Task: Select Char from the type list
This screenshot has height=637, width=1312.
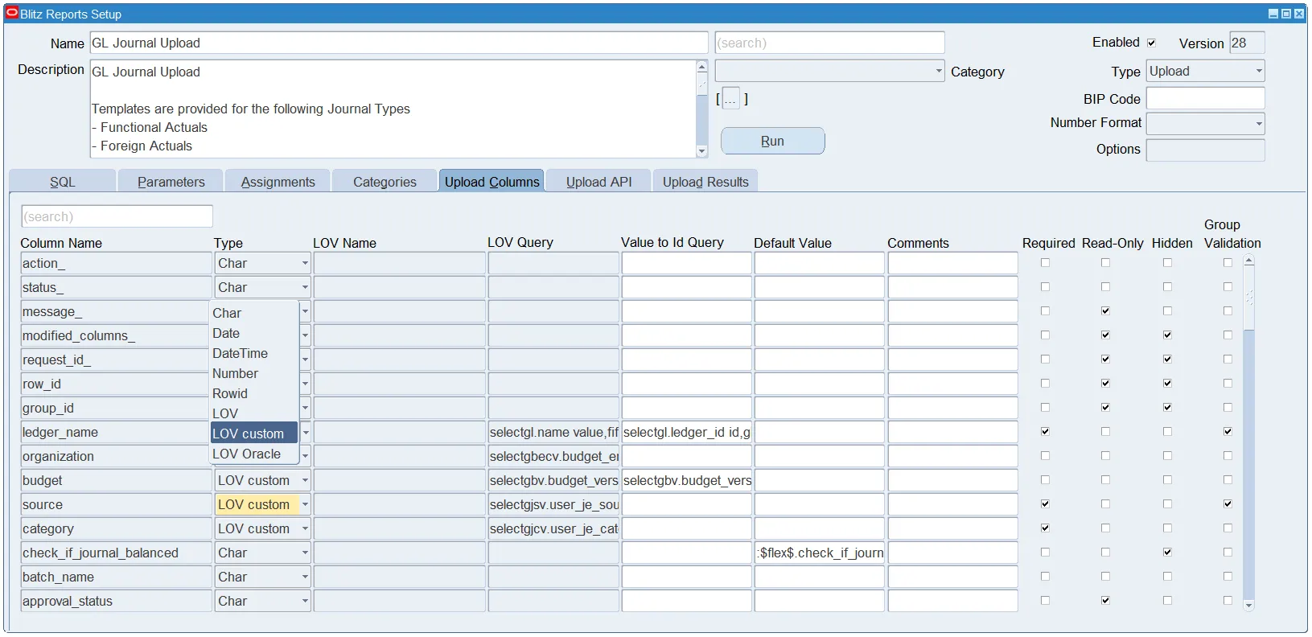Action: coord(254,313)
